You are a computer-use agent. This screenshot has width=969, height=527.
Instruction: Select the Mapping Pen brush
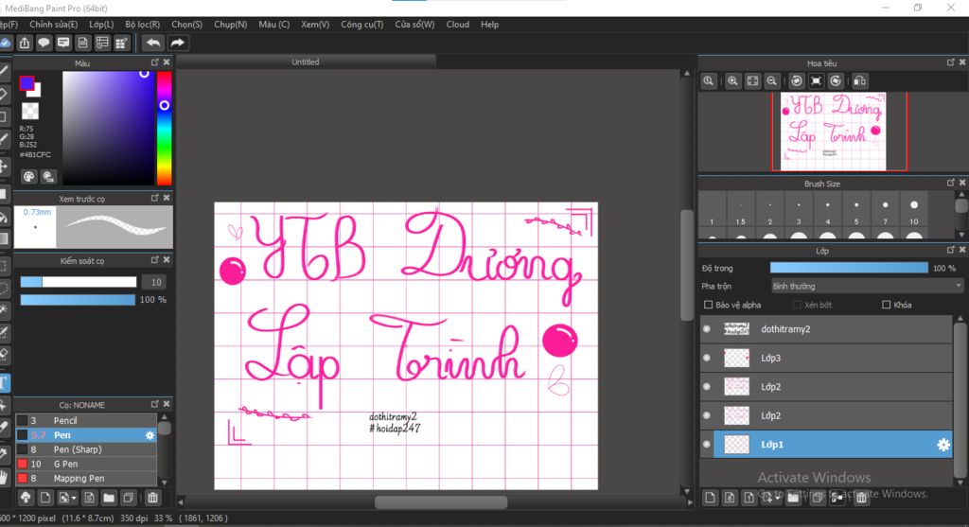tap(86, 478)
